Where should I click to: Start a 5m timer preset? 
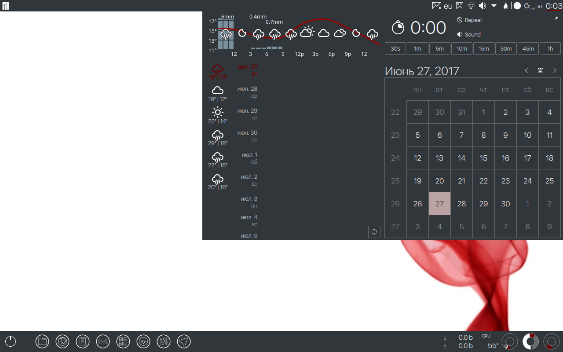(x=440, y=48)
